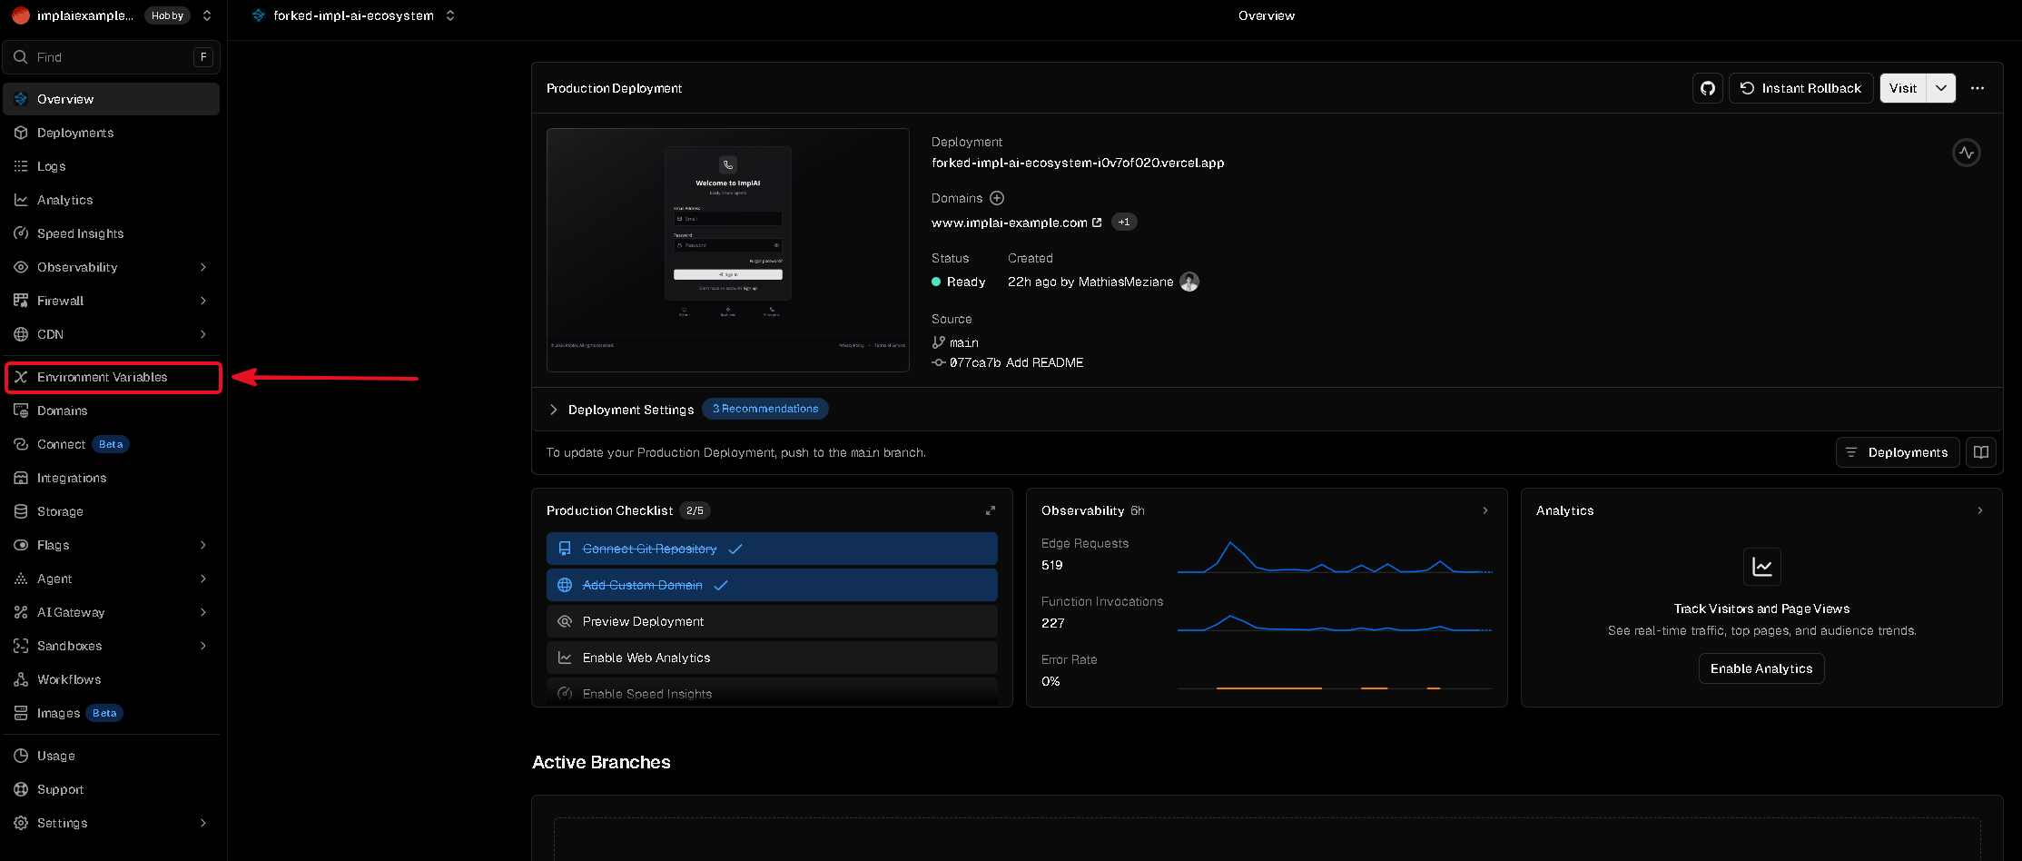Open www.implai-example.com external link

(1016, 223)
